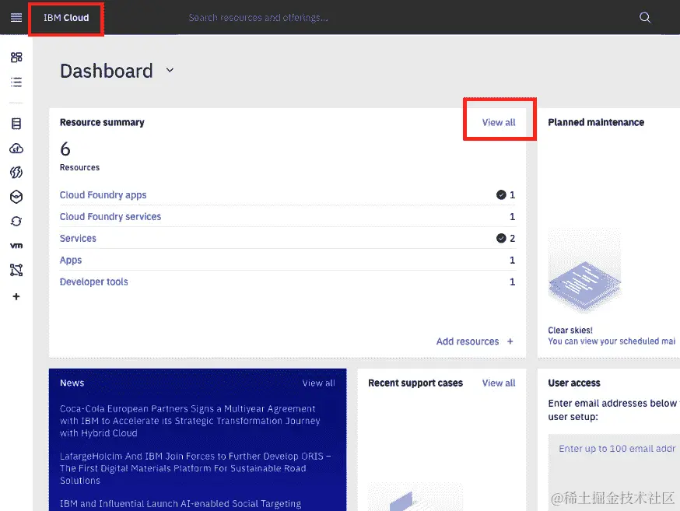
Task: Open Developer tools resource link
Action: (x=93, y=282)
